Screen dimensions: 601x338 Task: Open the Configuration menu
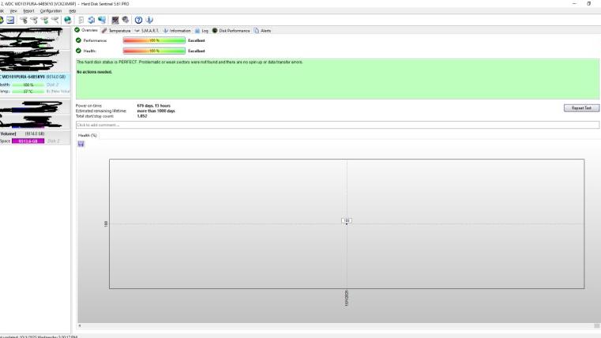tap(51, 11)
